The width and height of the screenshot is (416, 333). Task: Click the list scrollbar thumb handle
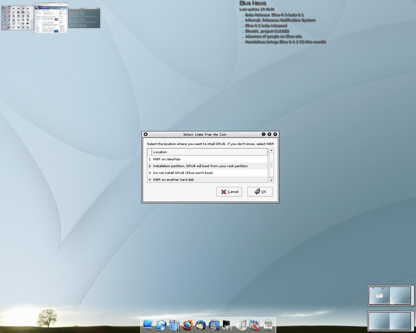tap(271, 165)
